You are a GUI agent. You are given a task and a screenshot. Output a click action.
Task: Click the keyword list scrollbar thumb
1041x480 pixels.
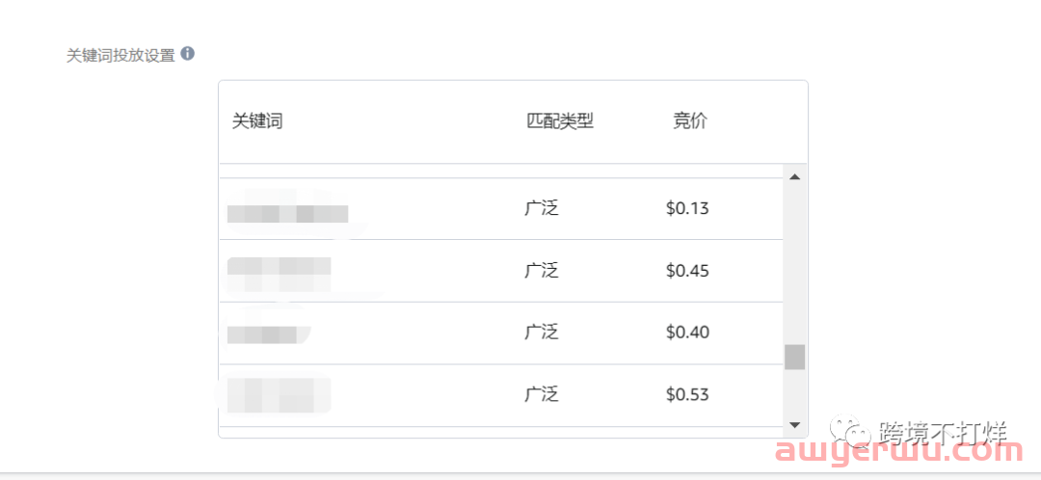coord(794,357)
